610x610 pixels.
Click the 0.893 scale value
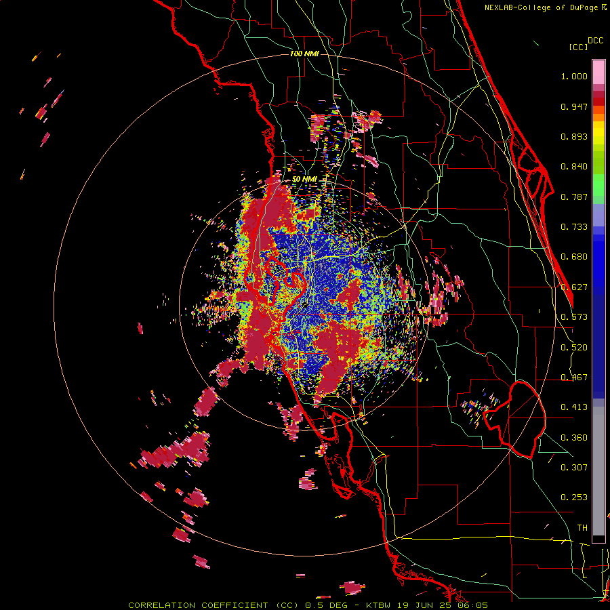574,136
